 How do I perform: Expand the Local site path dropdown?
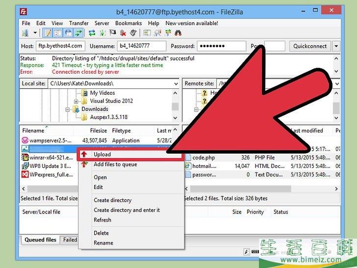coord(176,83)
